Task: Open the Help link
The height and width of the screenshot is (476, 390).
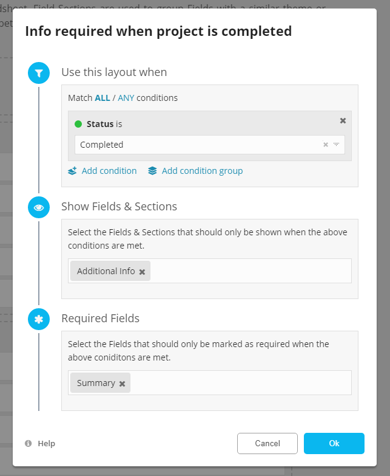Action: click(x=46, y=444)
